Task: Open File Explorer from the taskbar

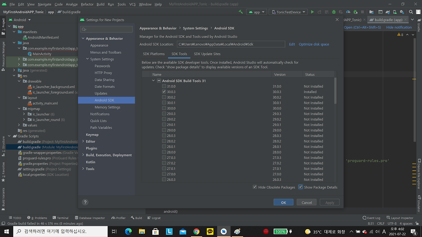Action: click(142, 231)
